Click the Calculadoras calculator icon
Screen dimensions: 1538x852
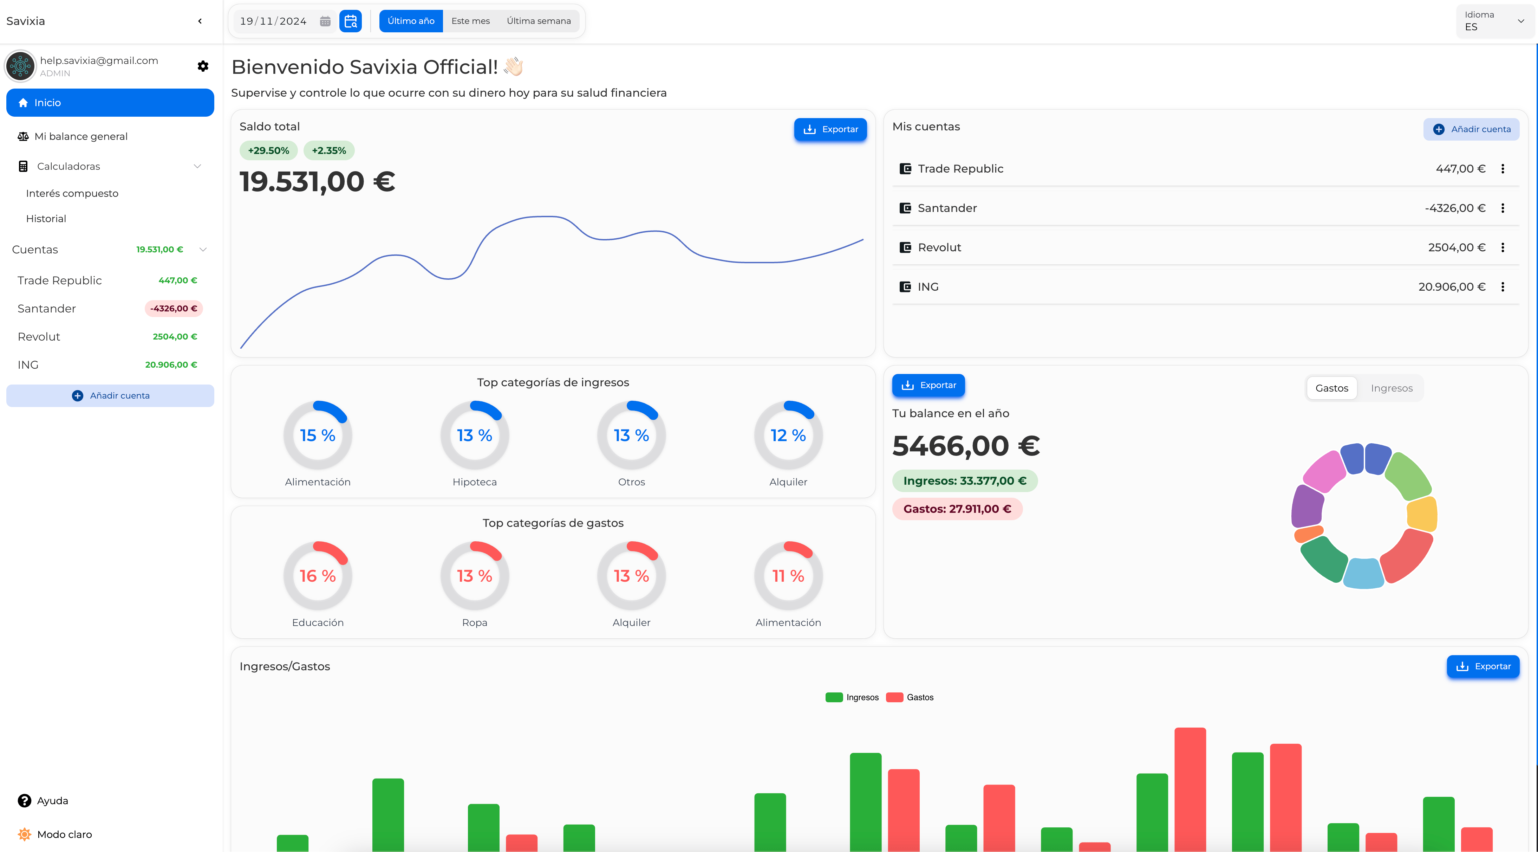tap(23, 166)
